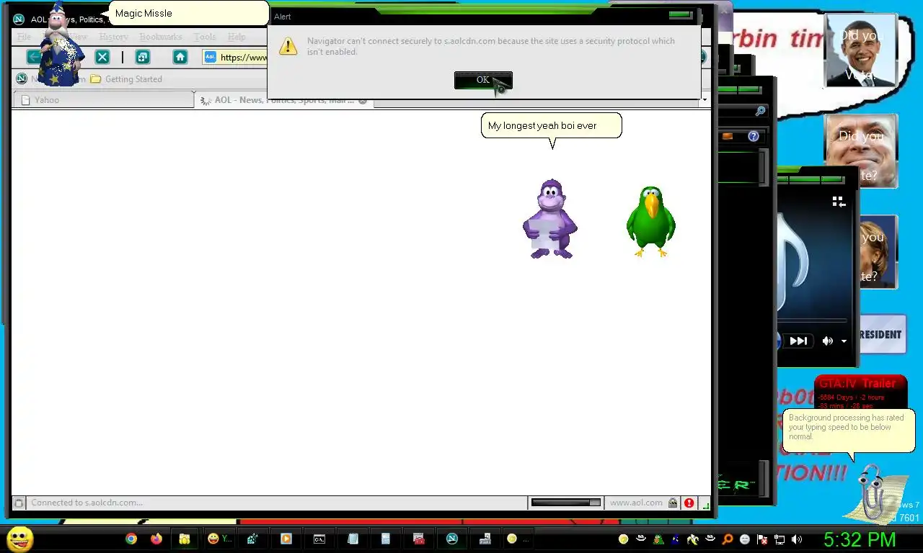Open the Bookmarks menu
The image size is (923, 553).
click(161, 37)
